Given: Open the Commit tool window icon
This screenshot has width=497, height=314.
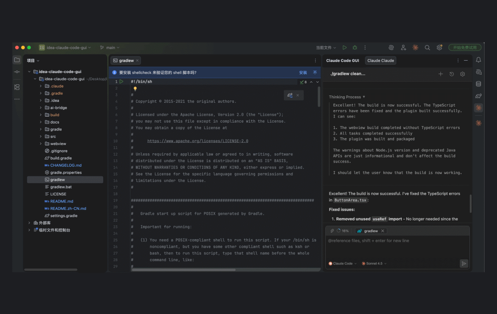Looking at the screenshot, I should 17,72.
